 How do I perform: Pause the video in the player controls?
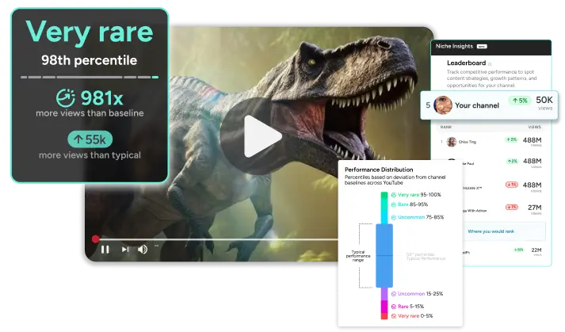(105, 249)
